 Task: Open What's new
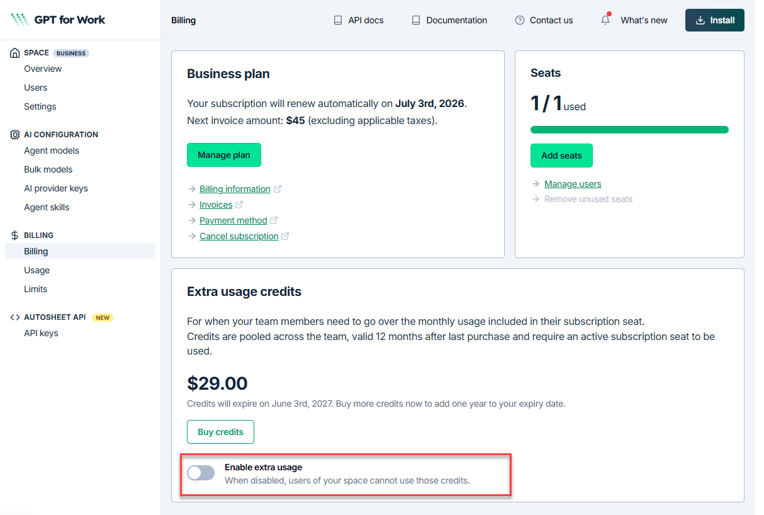point(644,20)
